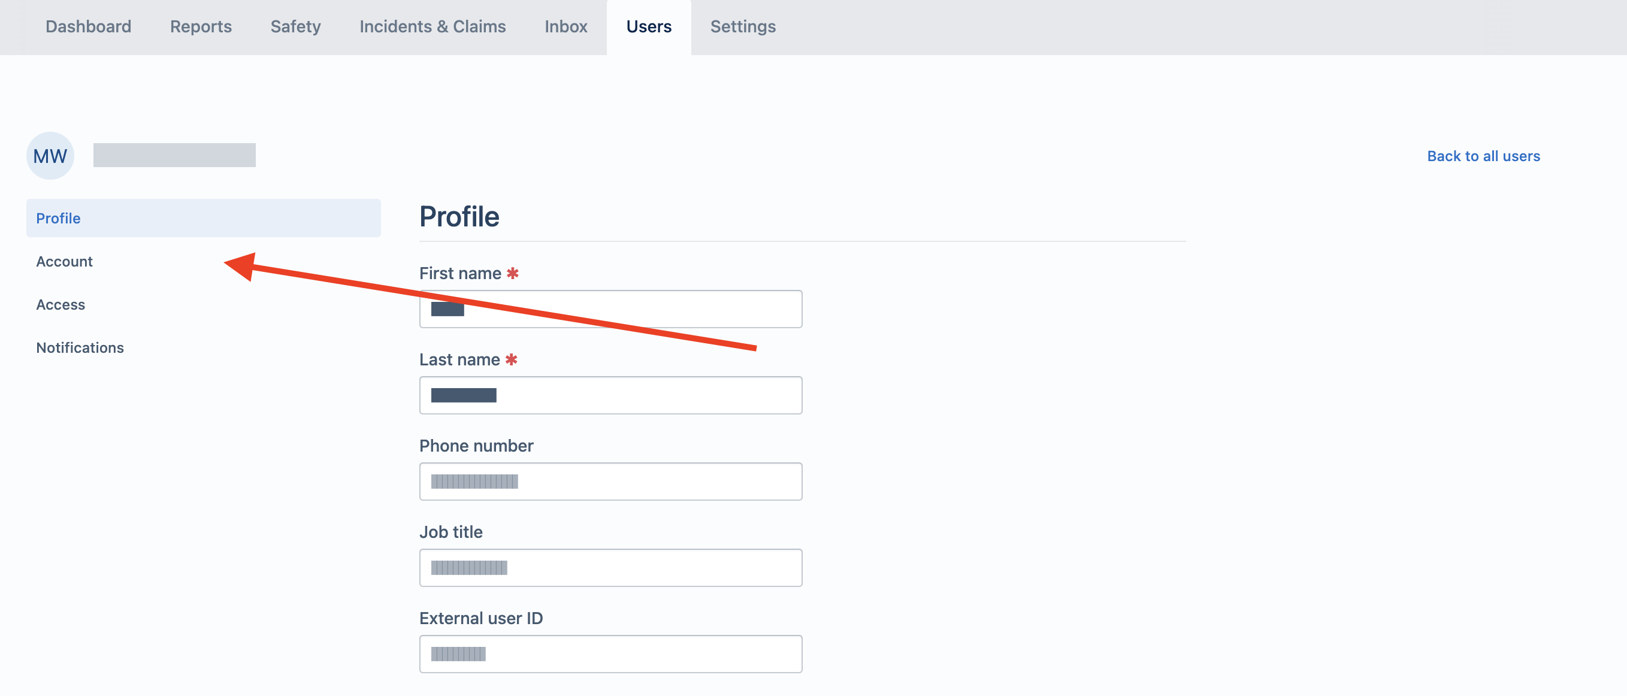Click the Profile page heading
Screen dimensions: 1627x696
click(459, 216)
